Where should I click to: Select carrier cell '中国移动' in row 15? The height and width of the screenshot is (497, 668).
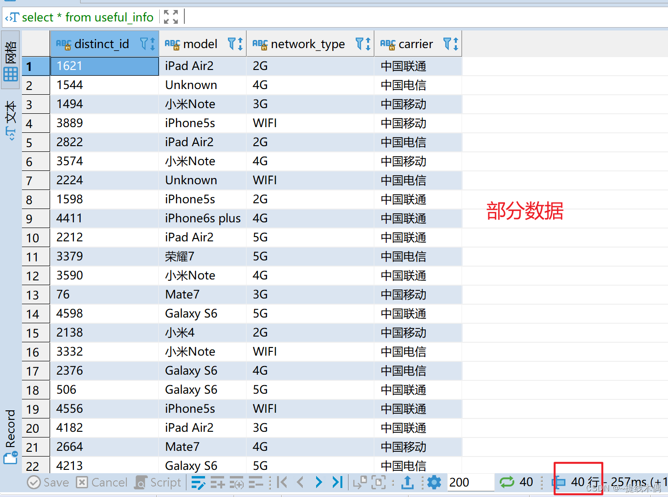418,333
